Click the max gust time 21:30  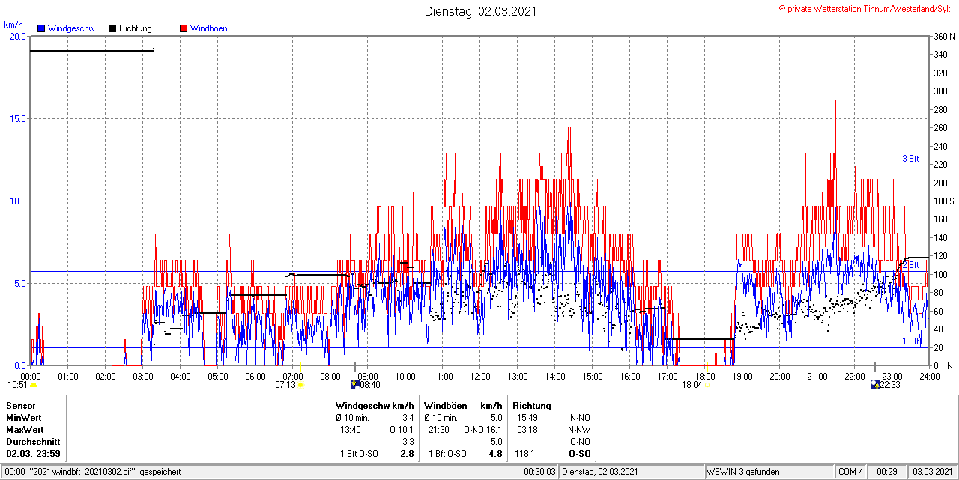(x=438, y=430)
